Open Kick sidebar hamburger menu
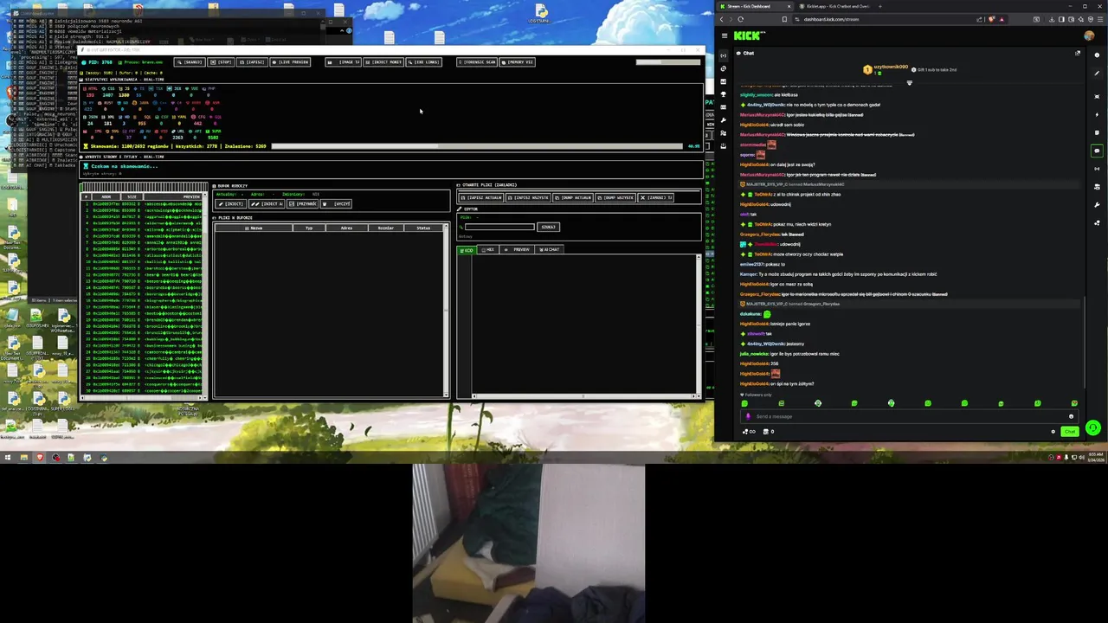 [x=723, y=35]
